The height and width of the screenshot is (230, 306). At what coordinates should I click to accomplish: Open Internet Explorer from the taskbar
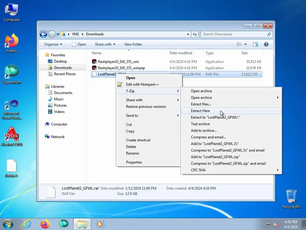point(27,224)
